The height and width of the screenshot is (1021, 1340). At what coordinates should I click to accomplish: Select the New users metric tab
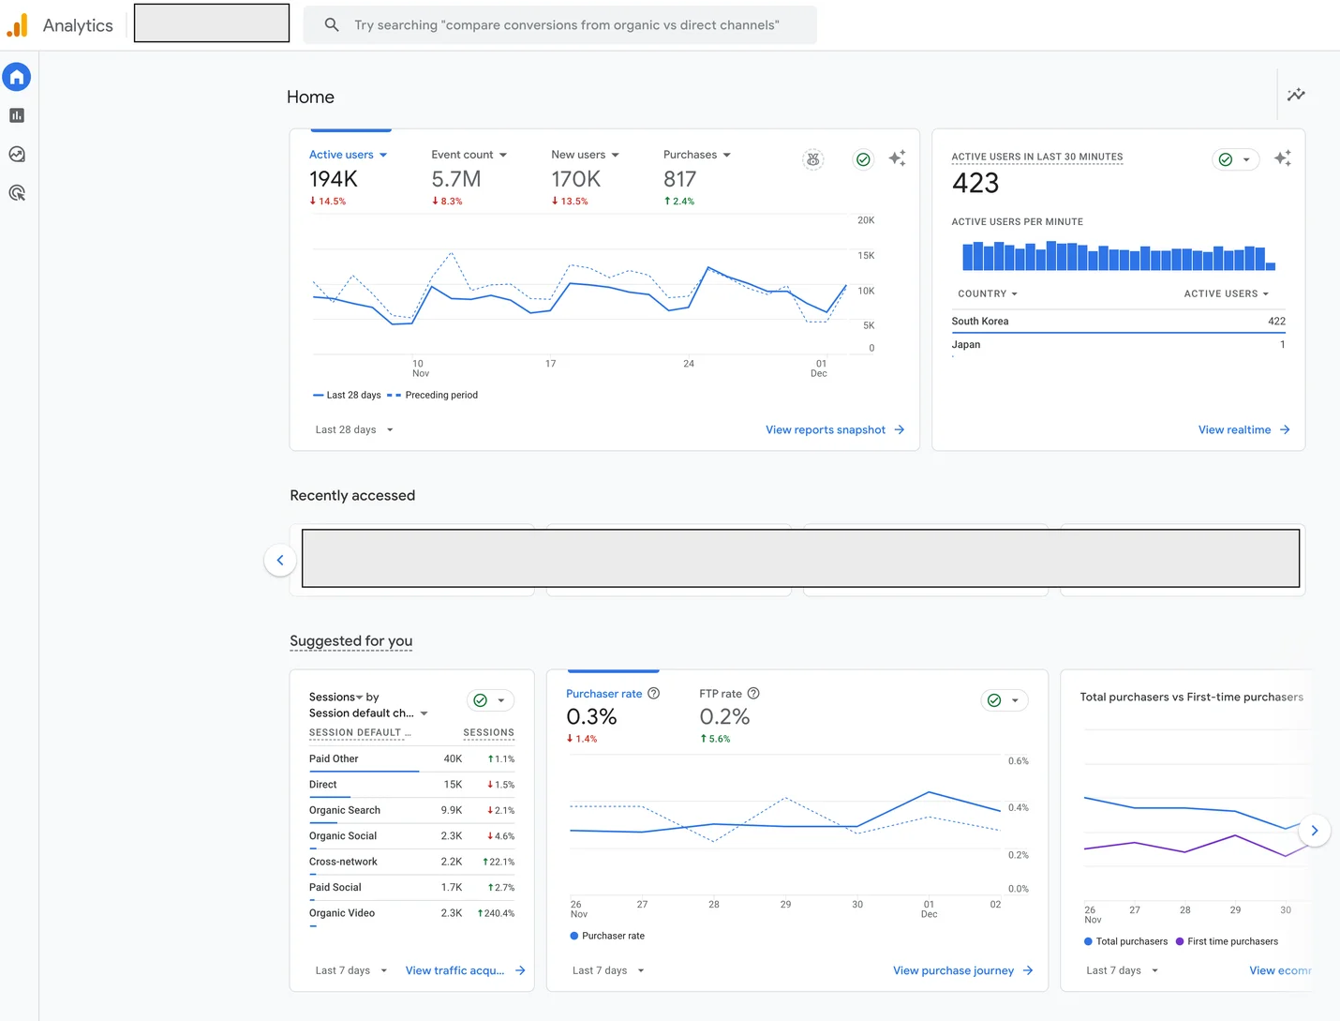pyautogui.click(x=578, y=155)
